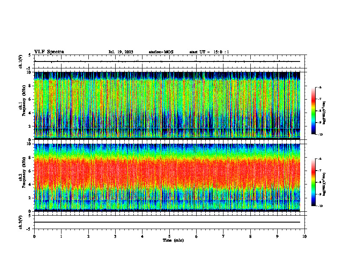The width and height of the screenshot is (343, 265).
Task: Click the "-8" label on ch.2 color bar
Action: (320, 182)
